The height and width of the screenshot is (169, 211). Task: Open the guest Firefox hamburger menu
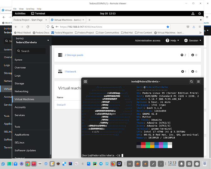[200, 27]
